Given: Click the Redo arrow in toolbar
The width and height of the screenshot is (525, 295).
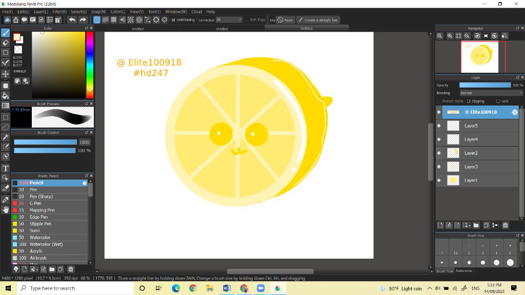Looking at the screenshot, I should tap(83, 20).
